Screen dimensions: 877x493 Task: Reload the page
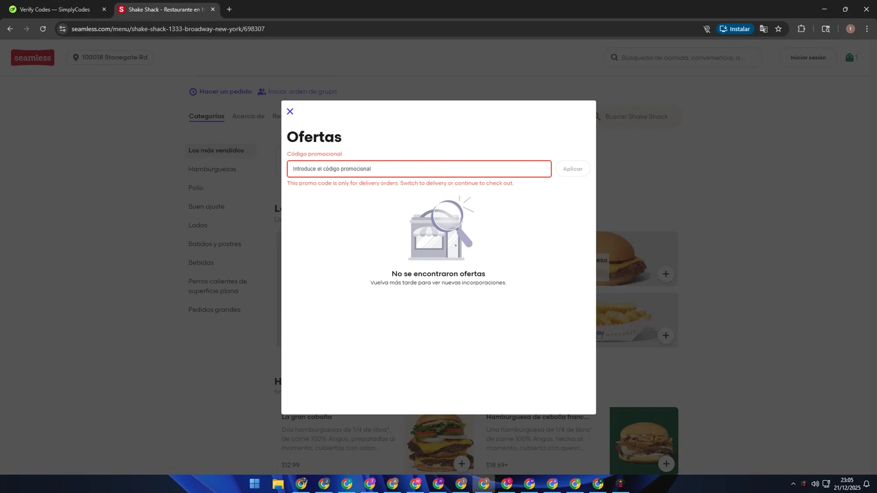(43, 29)
